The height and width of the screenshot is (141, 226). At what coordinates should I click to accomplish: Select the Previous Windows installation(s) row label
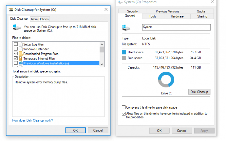tap(46, 63)
